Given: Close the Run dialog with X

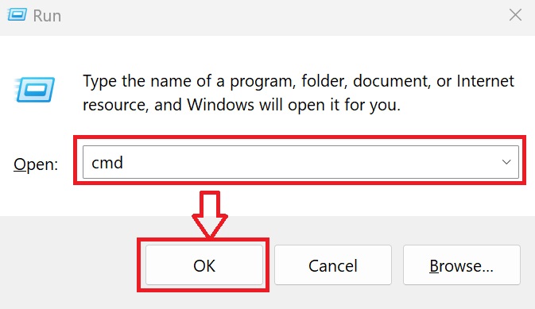Looking at the screenshot, I should (515, 15).
